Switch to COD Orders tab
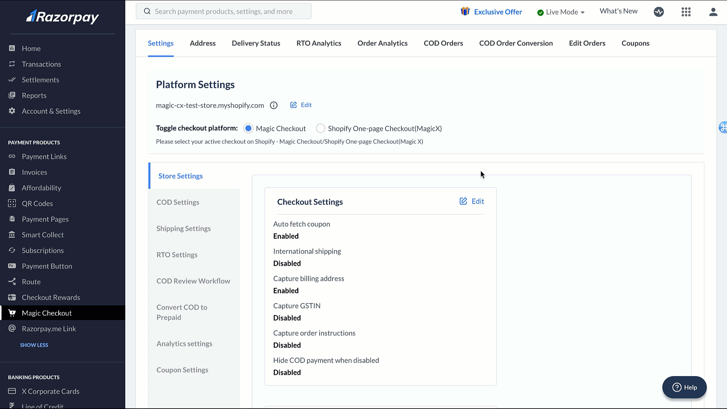Image resolution: width=727 pixels, height=409 pixels. pos(443,43)
